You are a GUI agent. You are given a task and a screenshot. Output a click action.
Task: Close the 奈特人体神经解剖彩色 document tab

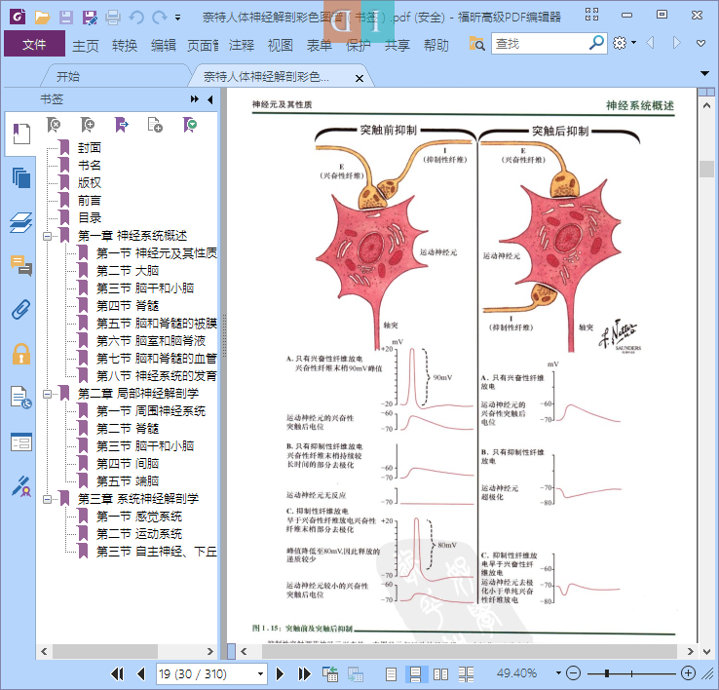[359, 78]
